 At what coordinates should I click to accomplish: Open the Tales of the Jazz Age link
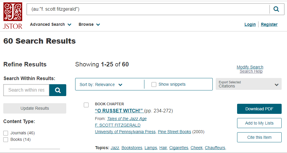click(x=127, y=119)
